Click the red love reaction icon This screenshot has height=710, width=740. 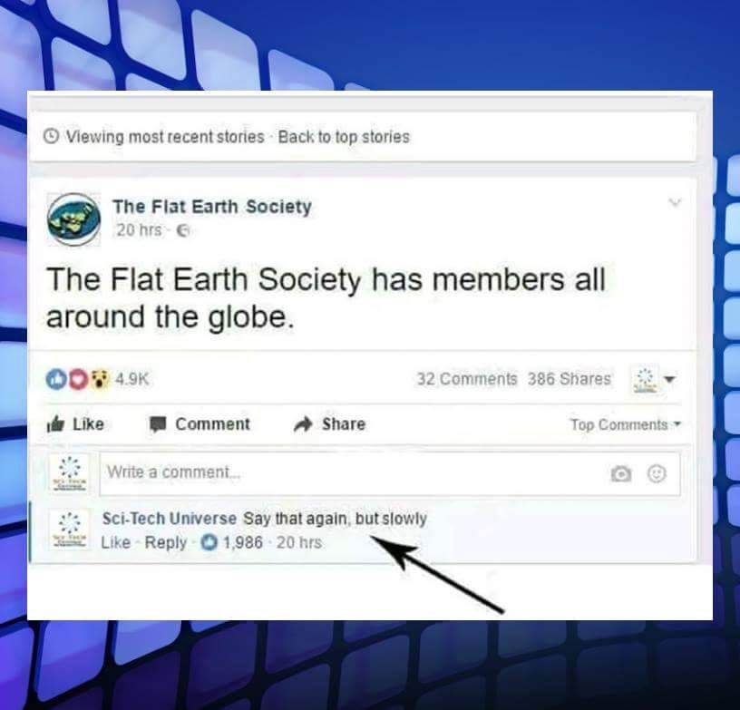point(78,379)
